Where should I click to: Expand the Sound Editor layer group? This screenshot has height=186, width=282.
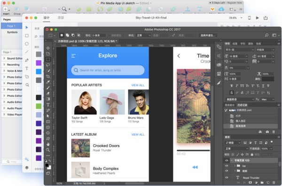click(x=4, y=58)
